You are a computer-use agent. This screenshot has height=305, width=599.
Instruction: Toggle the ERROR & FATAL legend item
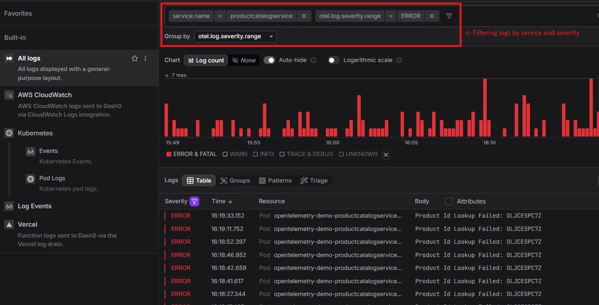(192, 154)
